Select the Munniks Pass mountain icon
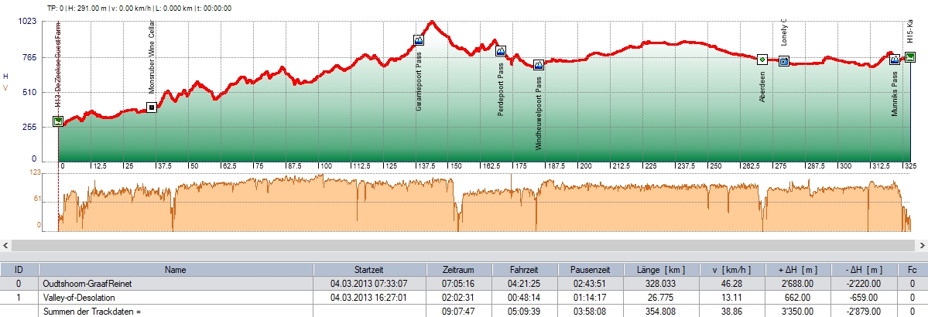Image resolution: width=928 pixels, height=317 pixels. [894, 60]
